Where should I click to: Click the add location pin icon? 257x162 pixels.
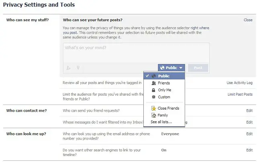coord(78,68)
